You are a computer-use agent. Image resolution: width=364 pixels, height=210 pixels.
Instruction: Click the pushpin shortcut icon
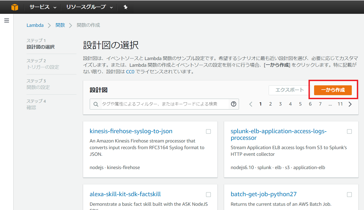pos(126,7)
